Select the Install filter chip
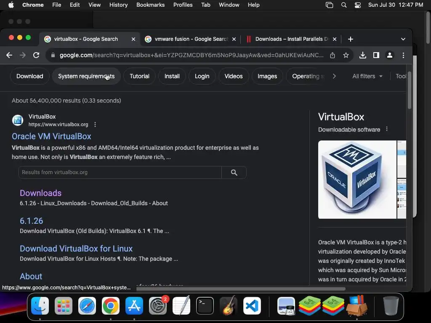Screen dimensions: 431x323 click(172, 76)
